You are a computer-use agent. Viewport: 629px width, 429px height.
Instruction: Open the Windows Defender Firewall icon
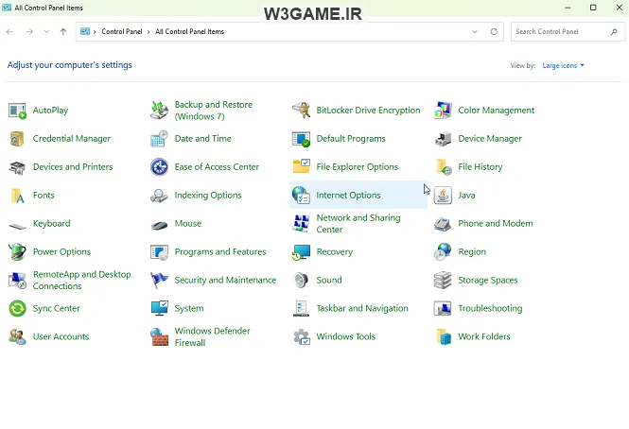159,336
